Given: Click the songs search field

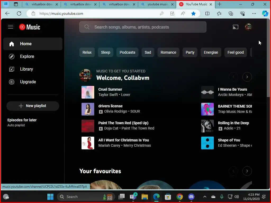Looking at the screenshot, I should click(143, 27).
